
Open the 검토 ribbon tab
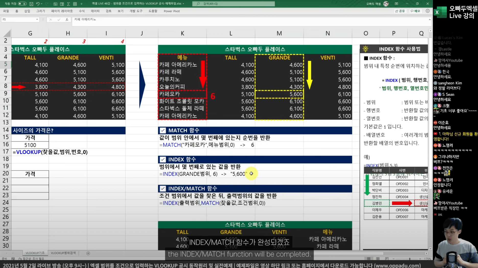(x=109, y=11)
